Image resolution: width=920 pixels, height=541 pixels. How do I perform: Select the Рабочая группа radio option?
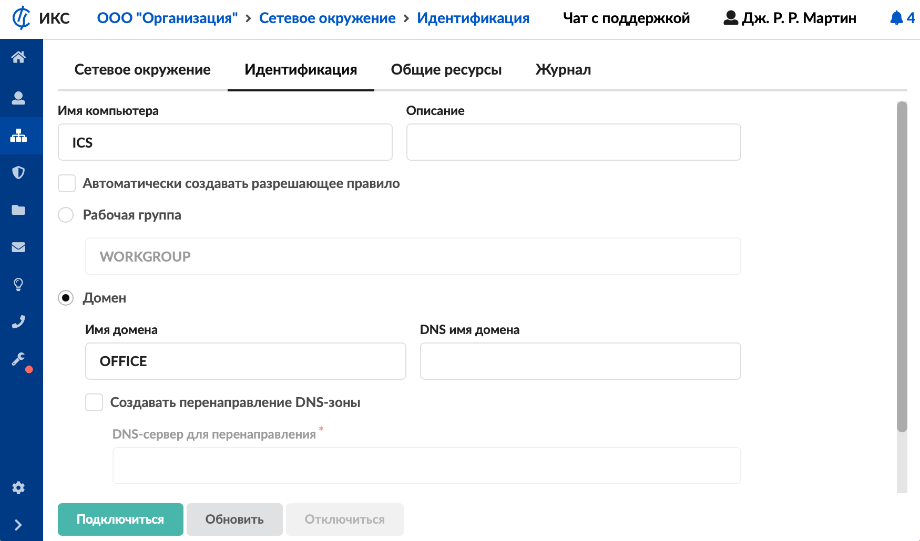tap(66, 215)
